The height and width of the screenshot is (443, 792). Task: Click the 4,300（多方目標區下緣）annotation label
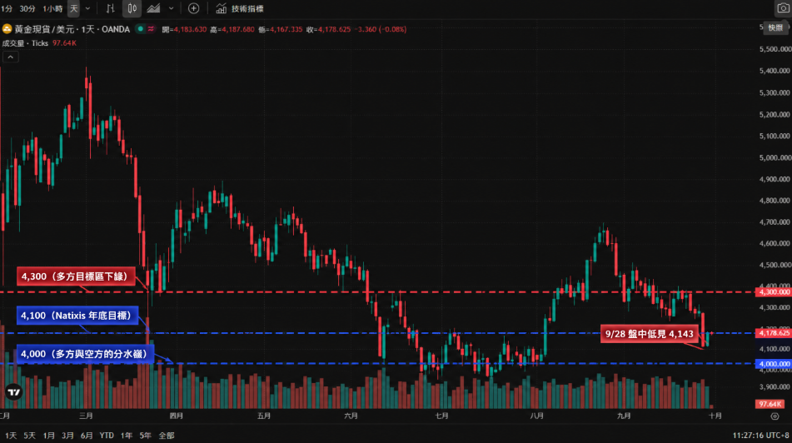[76, 276]
